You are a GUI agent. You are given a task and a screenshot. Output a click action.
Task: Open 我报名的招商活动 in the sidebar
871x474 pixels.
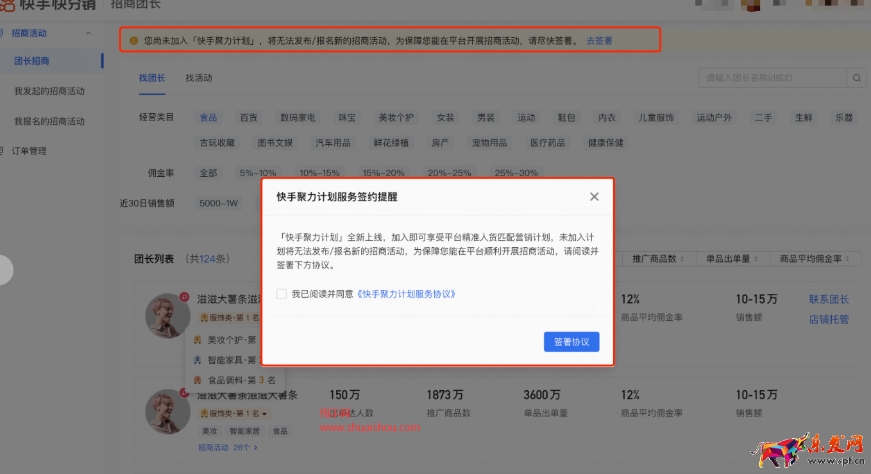pyautogui.click(x=49, y=121)
